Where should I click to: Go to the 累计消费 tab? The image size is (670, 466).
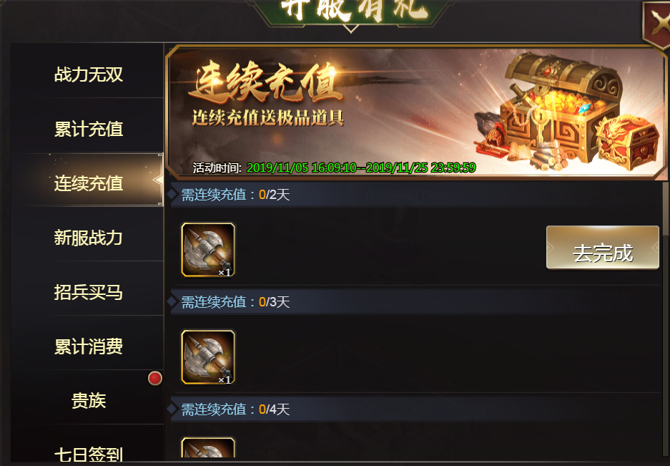coord(87,346)
